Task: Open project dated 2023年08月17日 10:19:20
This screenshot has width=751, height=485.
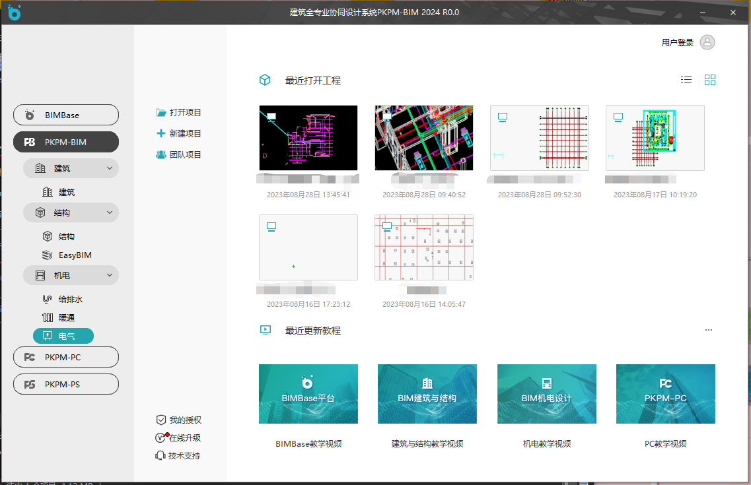Action: (655, 138)
